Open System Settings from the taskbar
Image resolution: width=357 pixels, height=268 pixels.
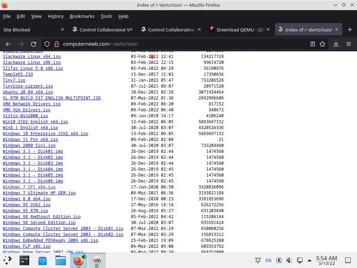[x=24, y=260]
